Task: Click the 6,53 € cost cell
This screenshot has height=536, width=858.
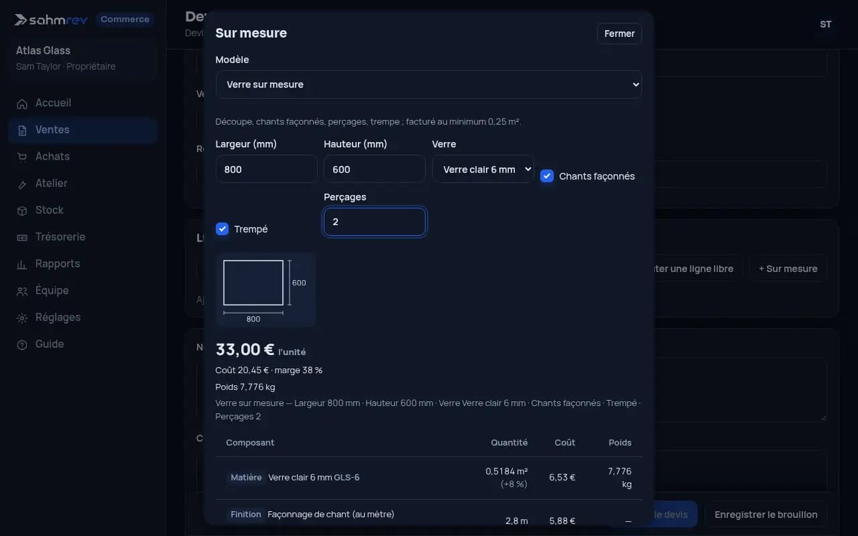Action: [562, 478]
